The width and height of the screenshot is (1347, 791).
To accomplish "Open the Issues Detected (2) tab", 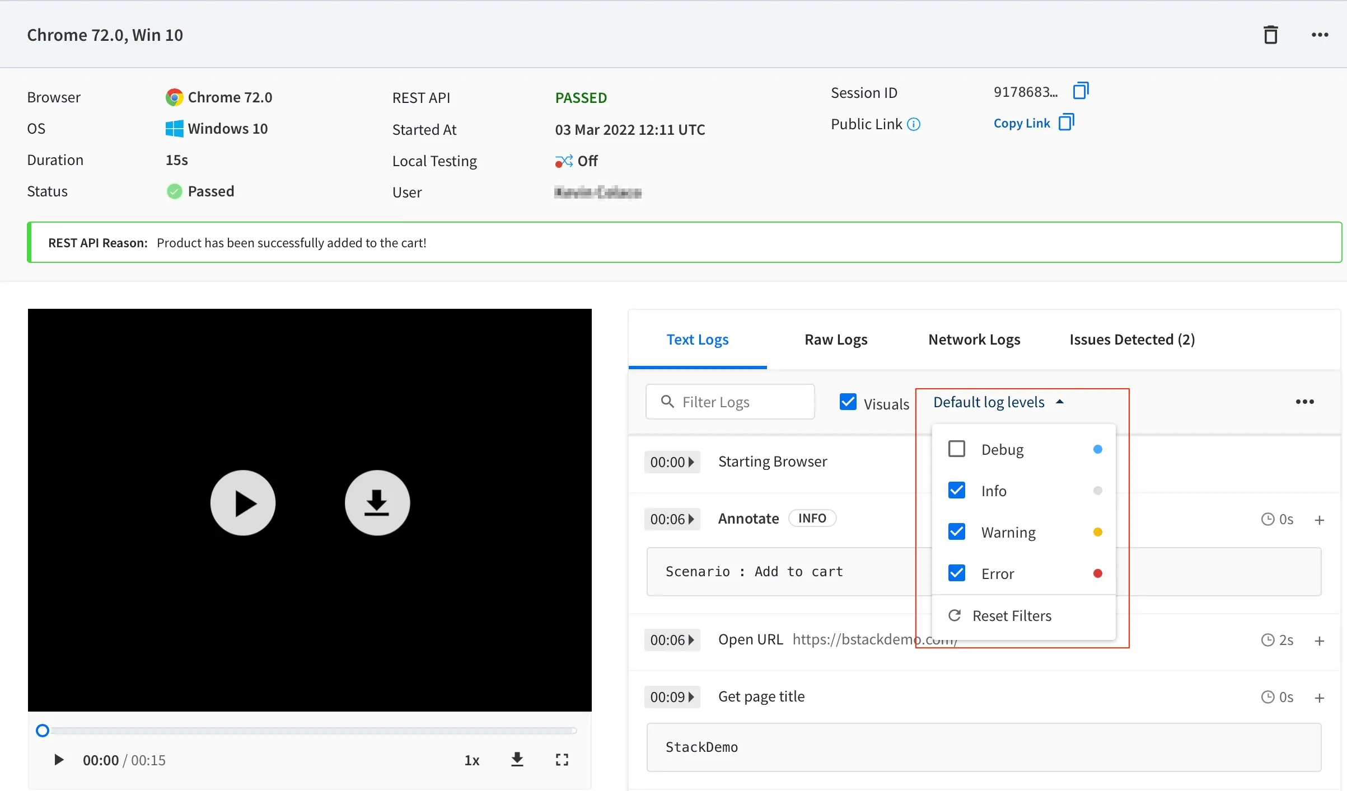I will 1131,340.
